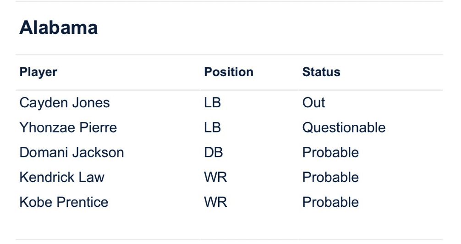This screenshot has height=244, width=461.
Task: Click the WR position for Kendrick Law
Action: pyautogui.click(x=215, y=177)
